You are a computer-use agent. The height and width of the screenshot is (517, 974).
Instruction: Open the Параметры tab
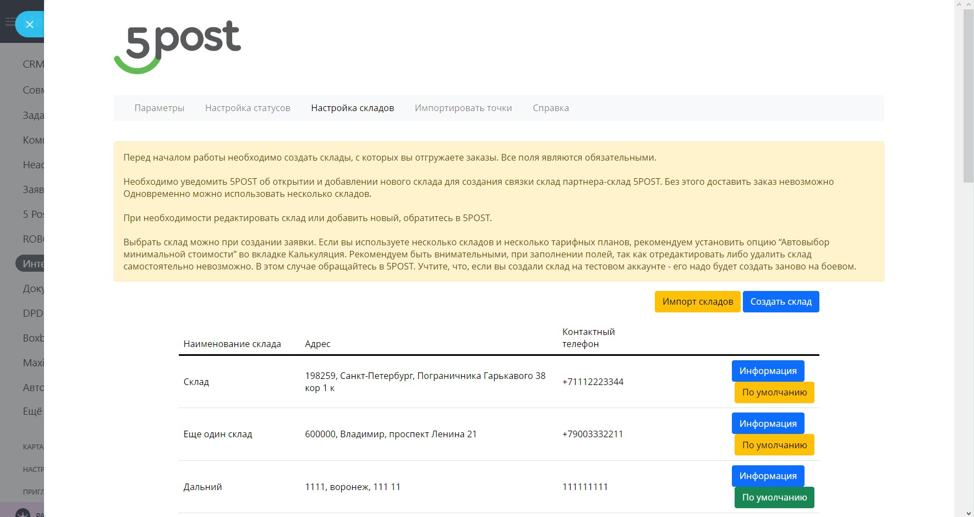point(159,108)
